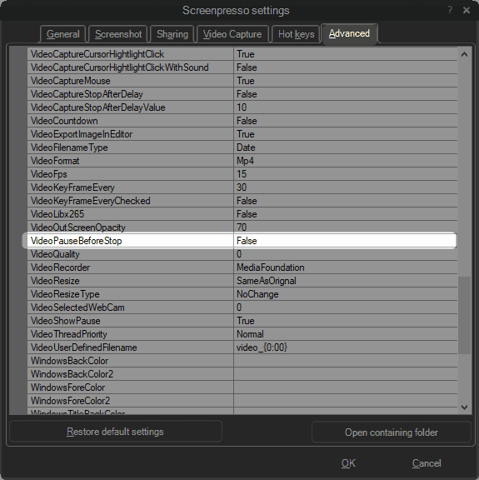Open the Screenshot tab

[118, 34]
